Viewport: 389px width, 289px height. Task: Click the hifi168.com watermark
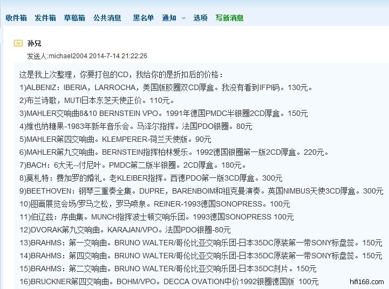[x=370, y=281]
